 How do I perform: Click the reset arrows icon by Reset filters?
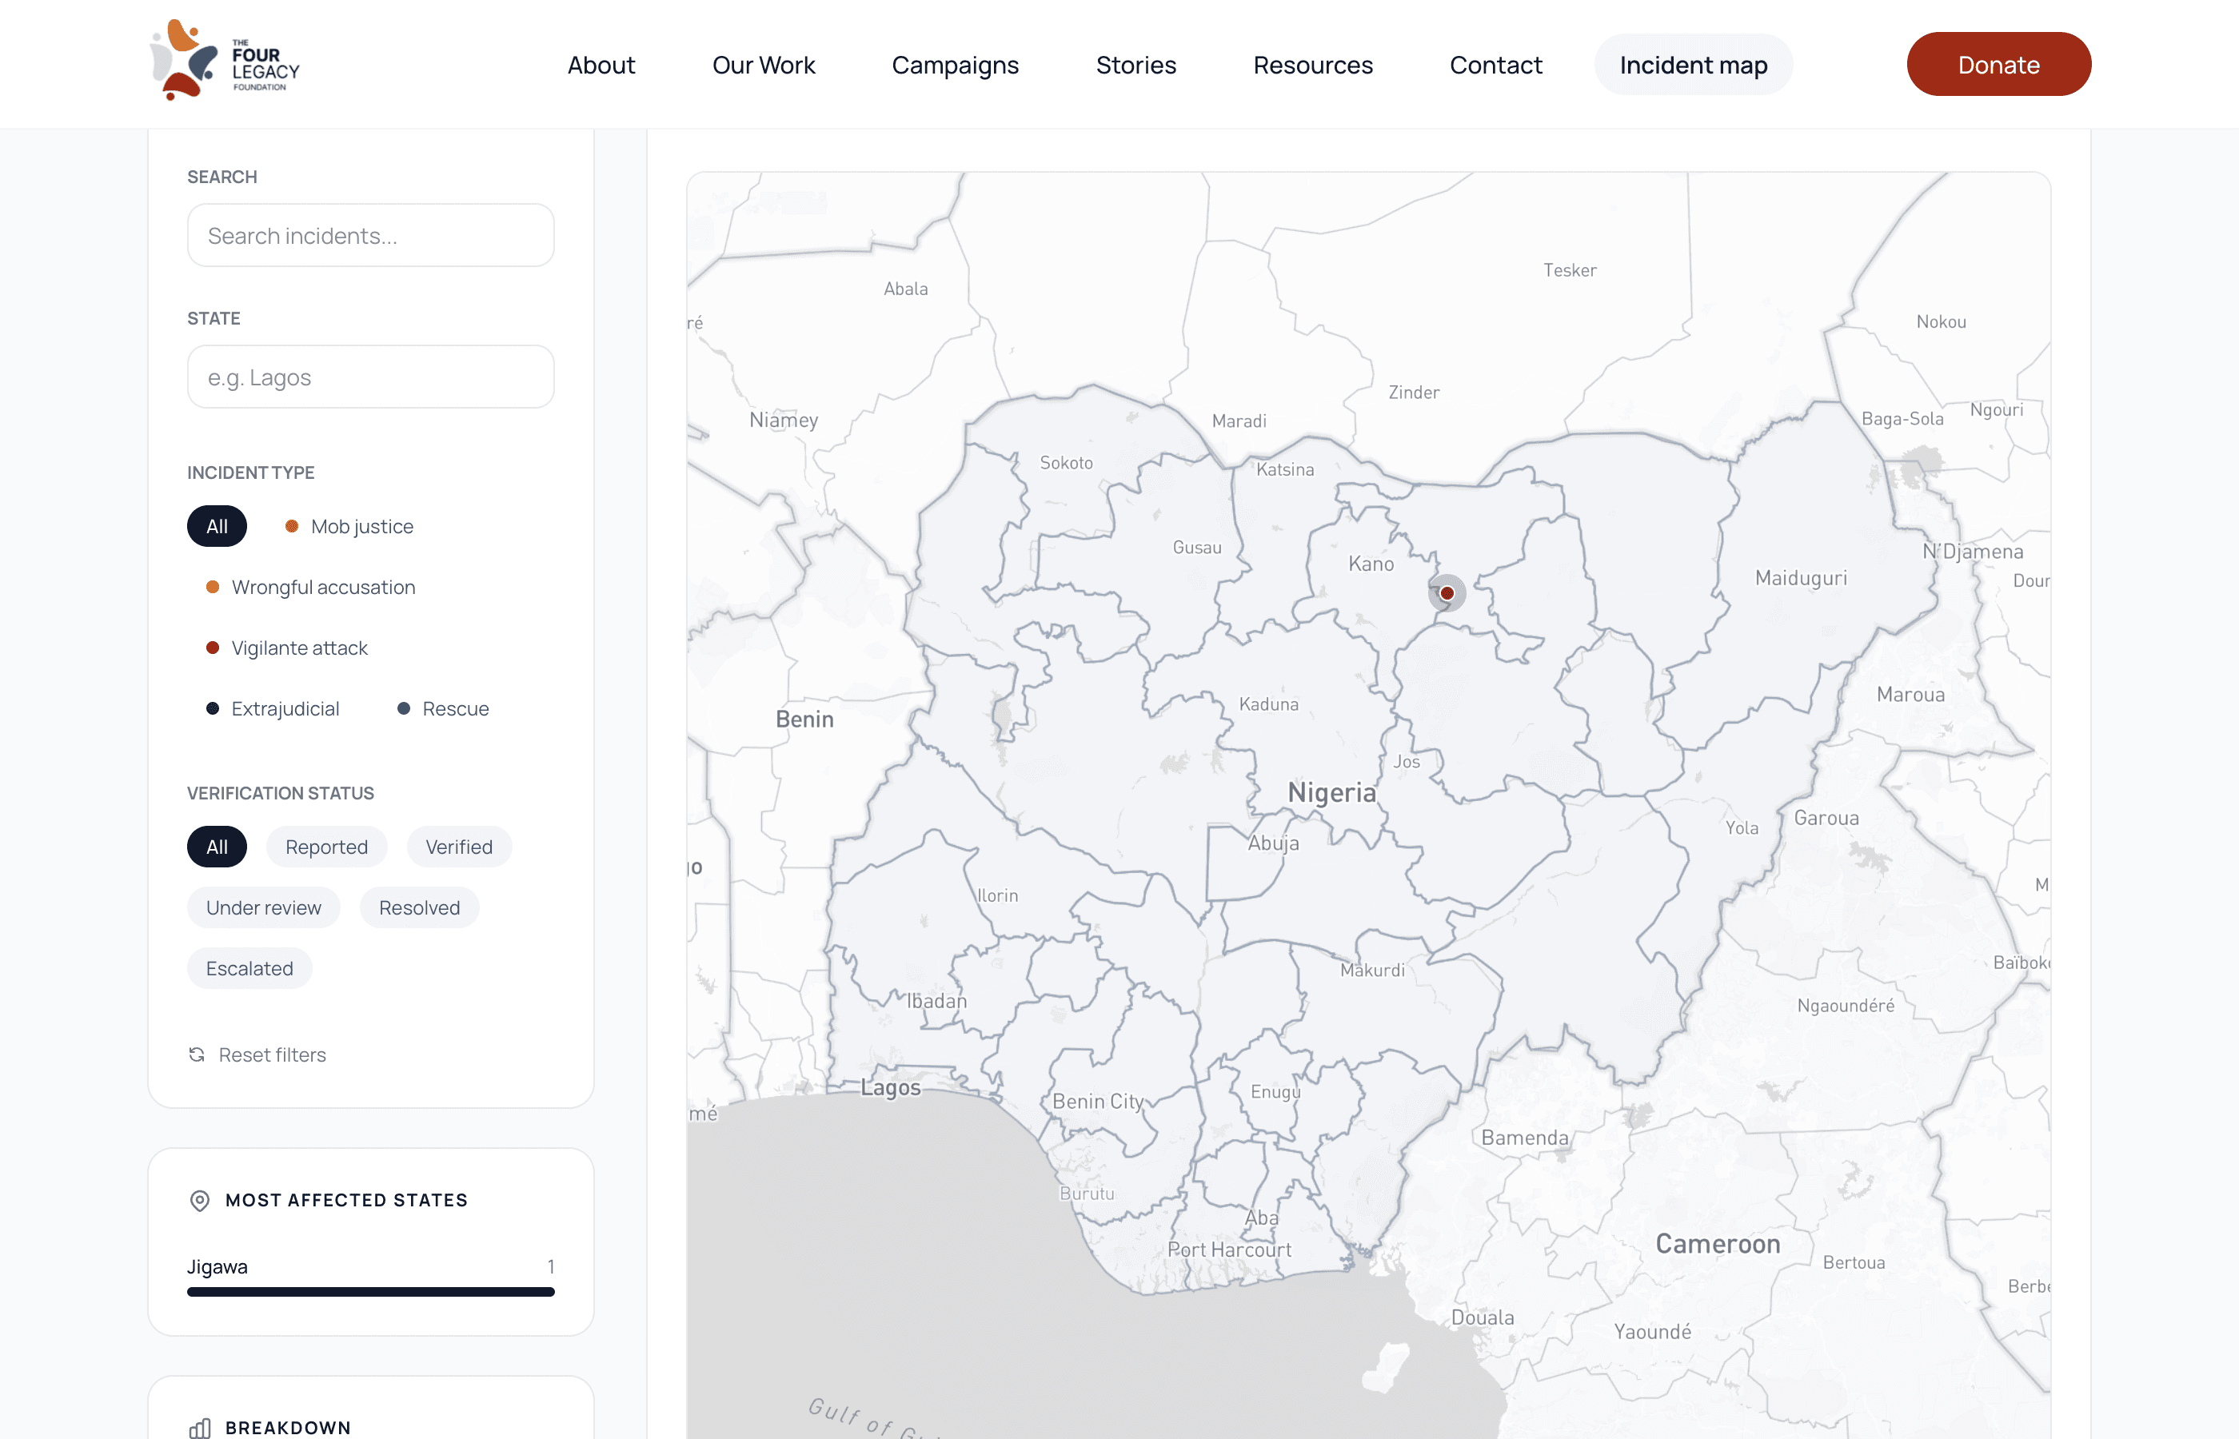[198, 1055]
